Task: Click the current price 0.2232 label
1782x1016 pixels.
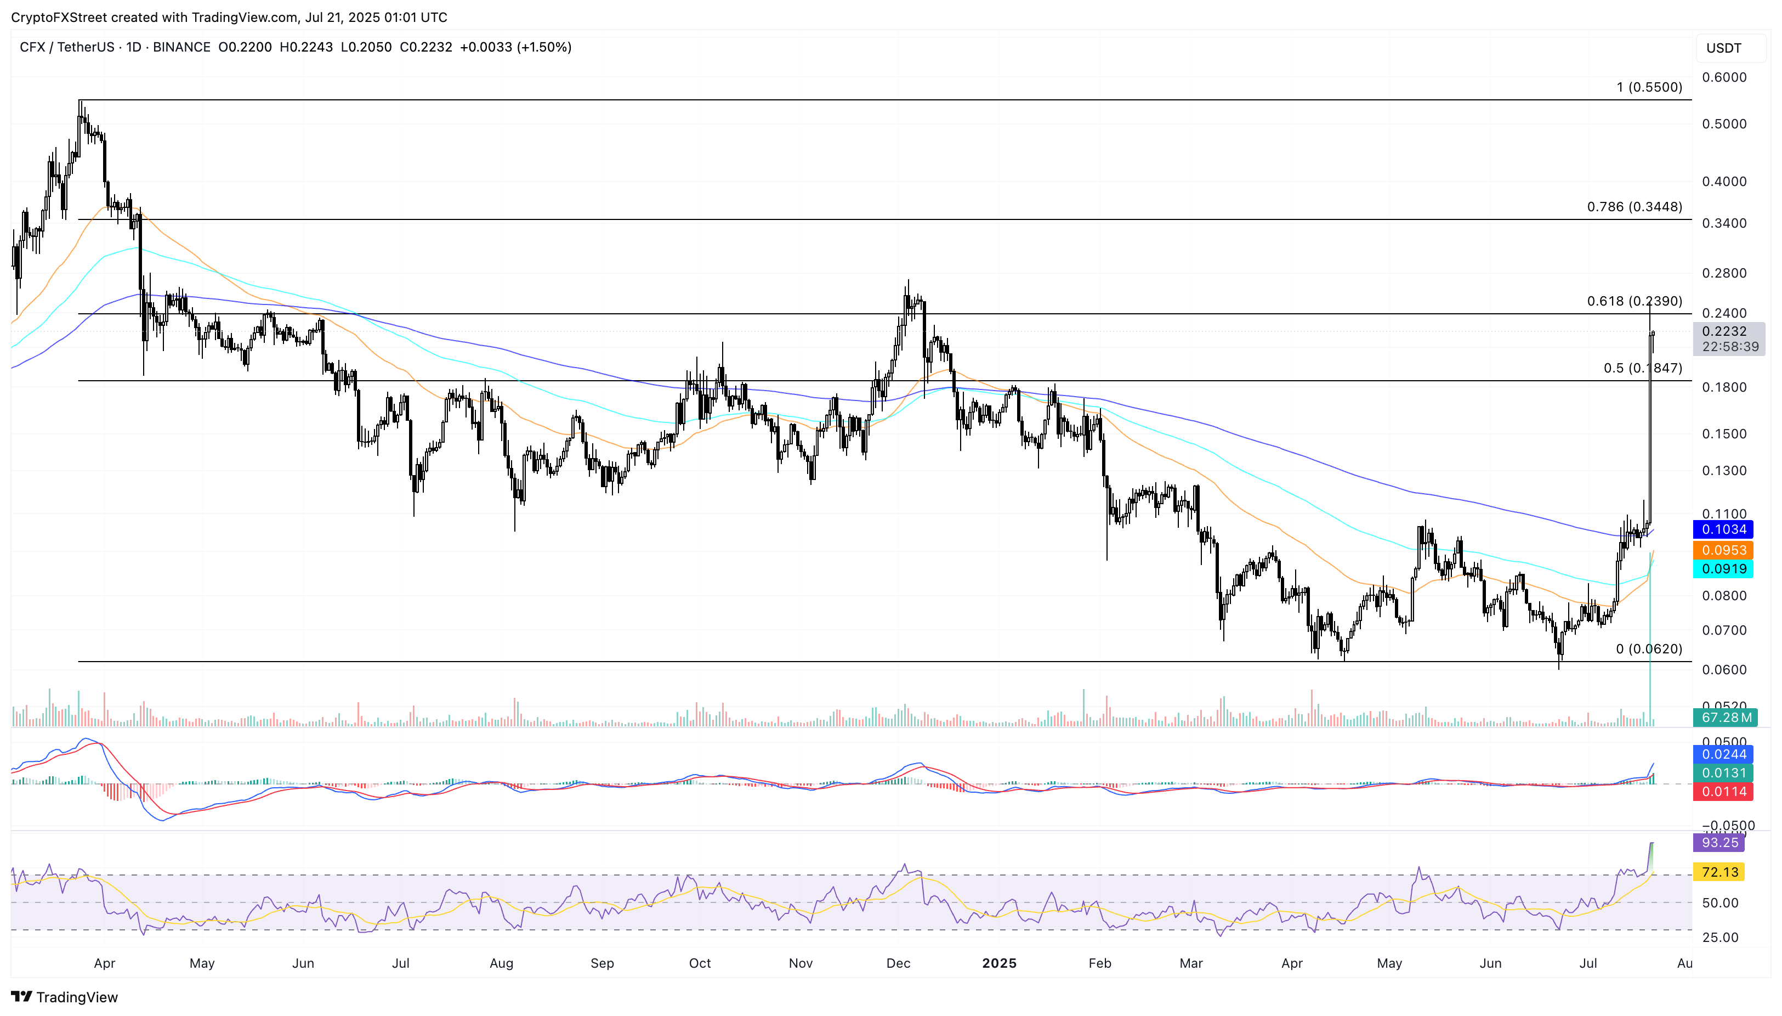Action: click(1724, 331)
